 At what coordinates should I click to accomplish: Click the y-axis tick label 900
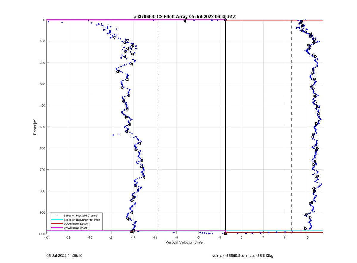pos(42,212)
